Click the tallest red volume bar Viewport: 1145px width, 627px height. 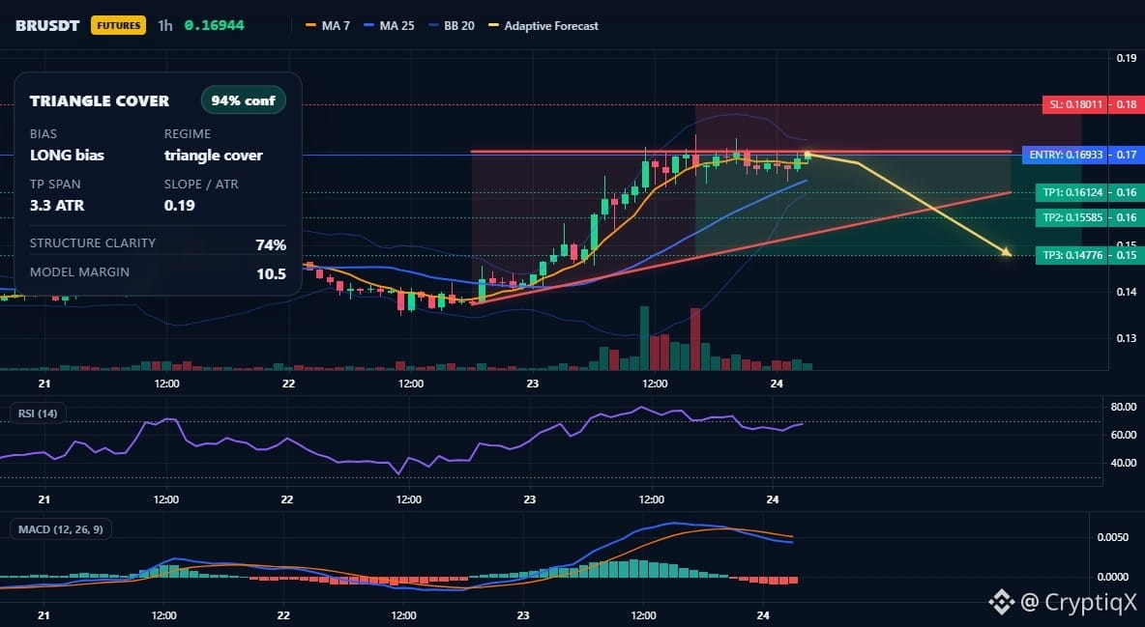point(695,339)
